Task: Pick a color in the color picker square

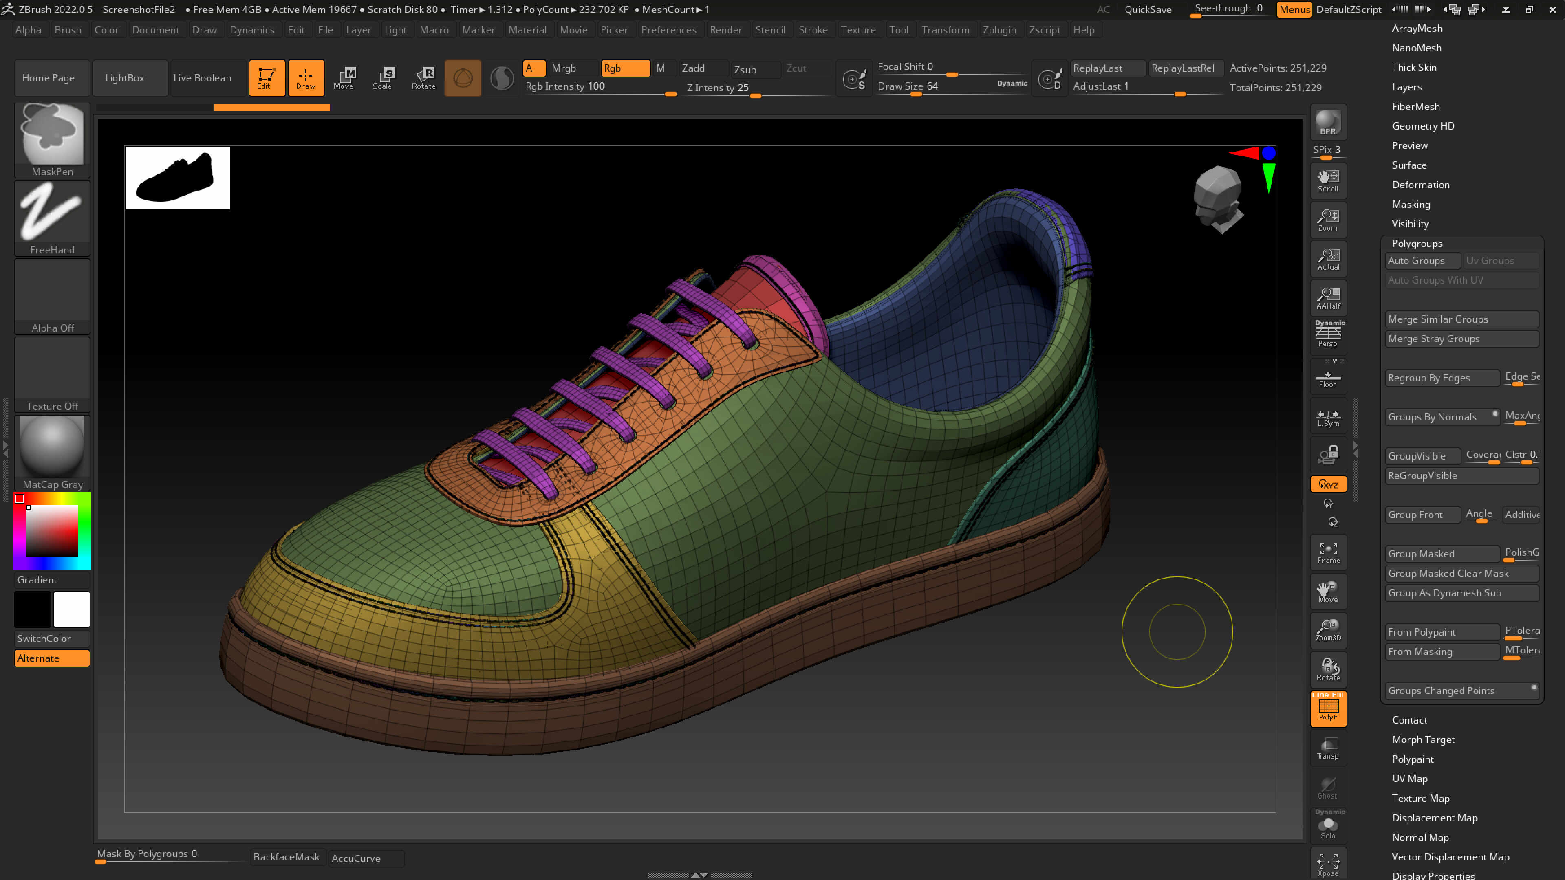Action: pos(52,531)
